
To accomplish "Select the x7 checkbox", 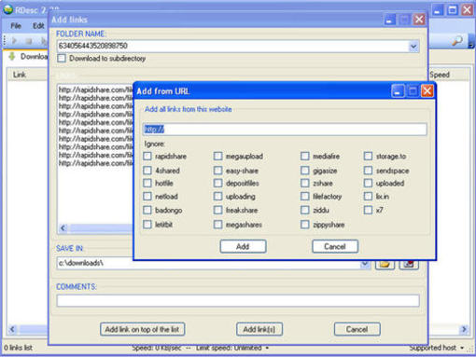I will 368,210.
